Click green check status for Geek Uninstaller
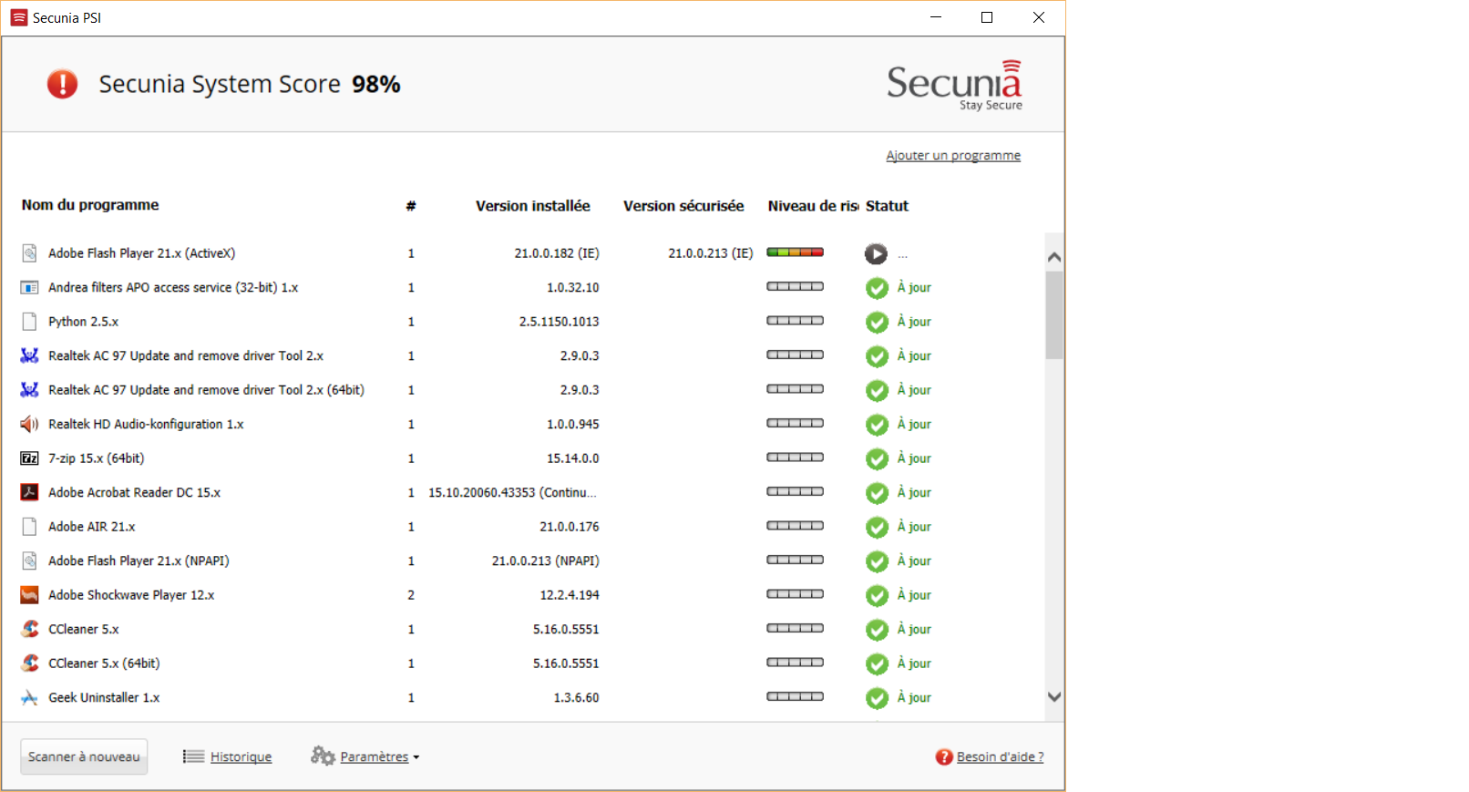This screenshot has width=1469, height=792. tap(877, 698)
